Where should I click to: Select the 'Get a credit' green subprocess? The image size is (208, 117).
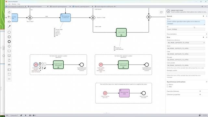coord(121,32)
